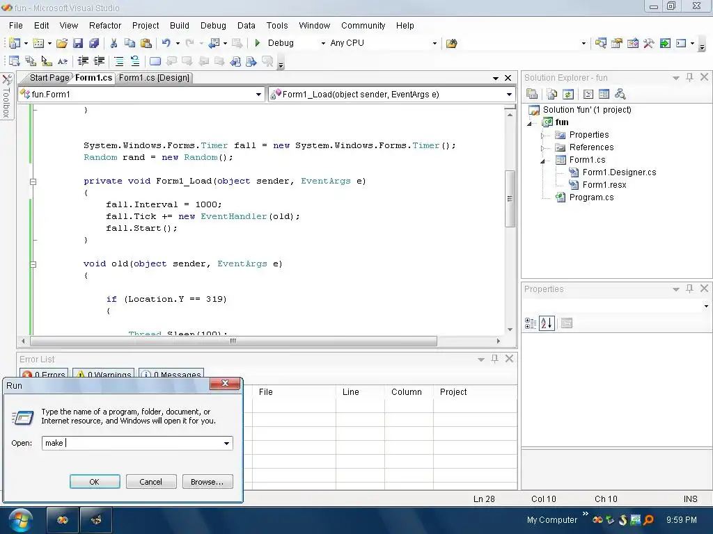Screen dimensions: 713x534
Task: Refresh the Solution Explorer tree
Action: (568, 94)
